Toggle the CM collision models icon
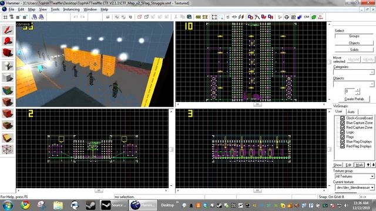Image resolution: width=376 pixels, height=211 pixels. click(307, 17)
